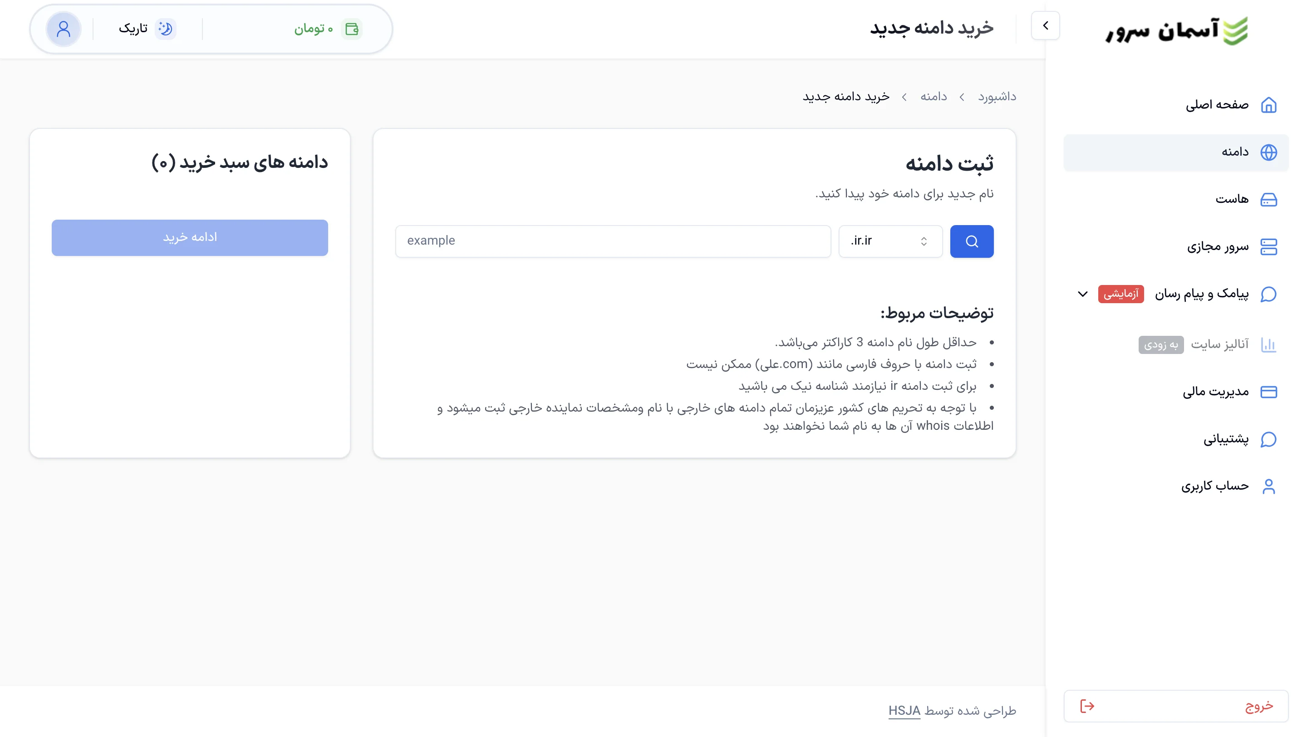Click the user avatar icon in header

(64, 29)
